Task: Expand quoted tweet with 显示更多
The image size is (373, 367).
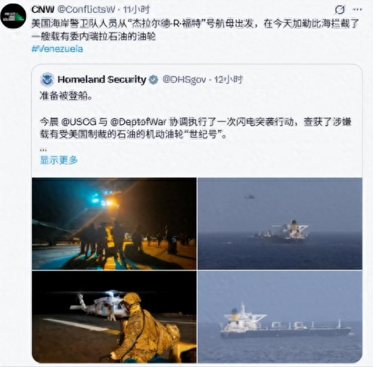Action: pos(59,160)
